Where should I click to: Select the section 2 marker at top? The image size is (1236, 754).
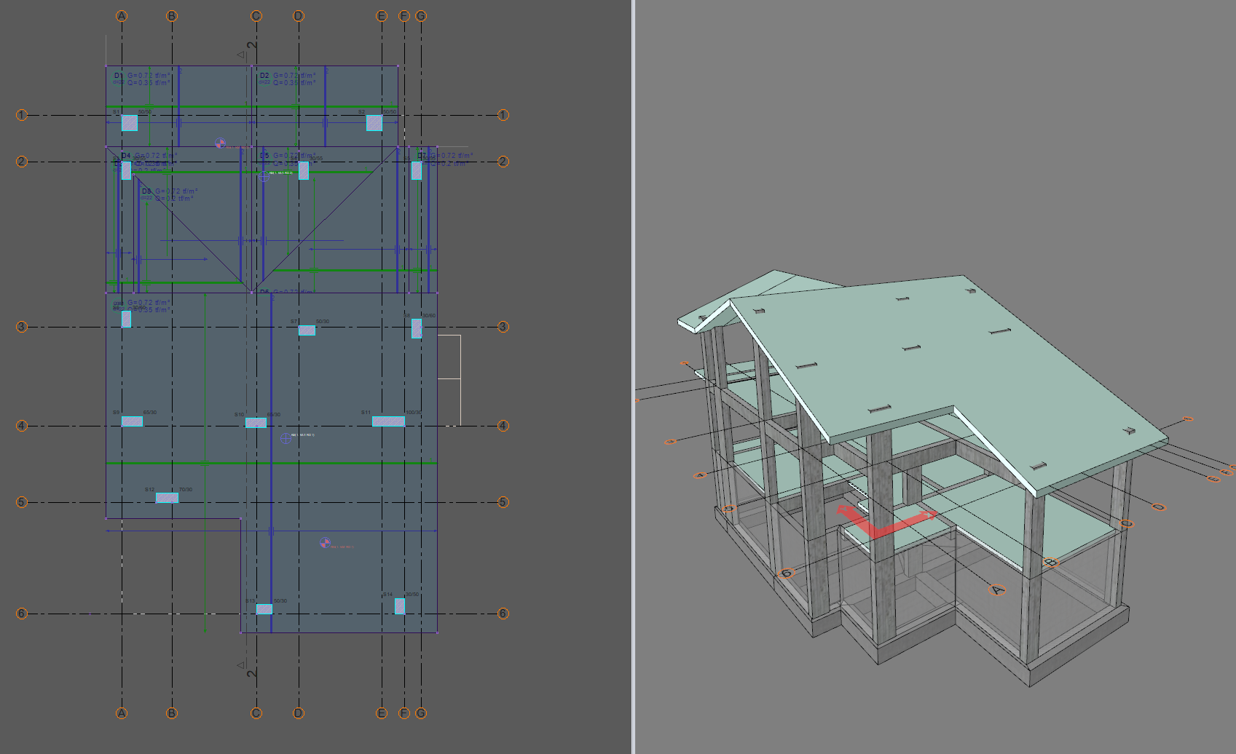click(251, 47)
